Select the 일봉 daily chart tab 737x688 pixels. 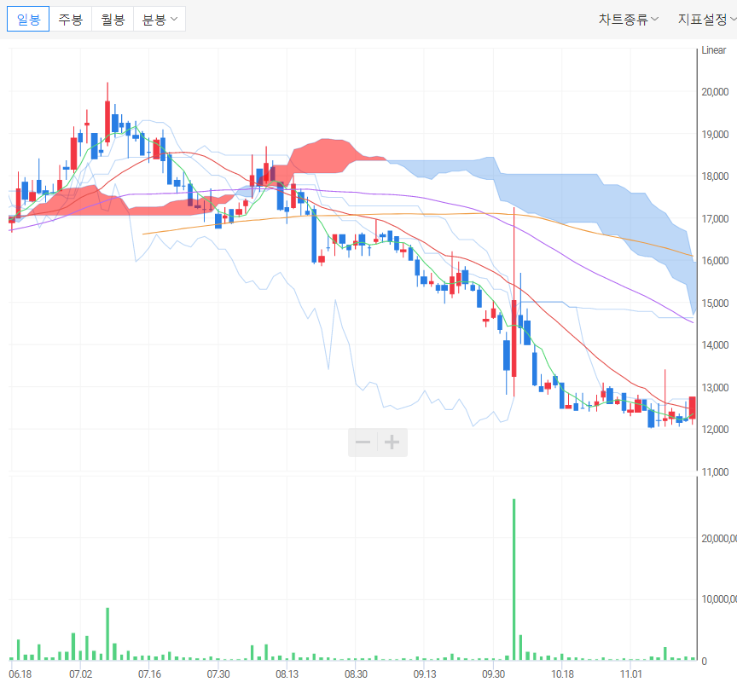[x=28, y=20]
